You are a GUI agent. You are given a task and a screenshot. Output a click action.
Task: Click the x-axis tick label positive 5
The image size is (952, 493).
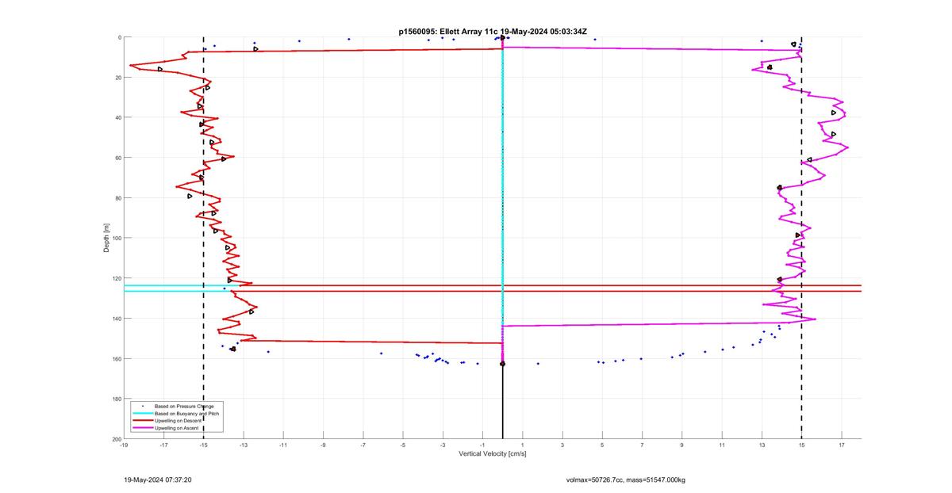tap(602, 445)
